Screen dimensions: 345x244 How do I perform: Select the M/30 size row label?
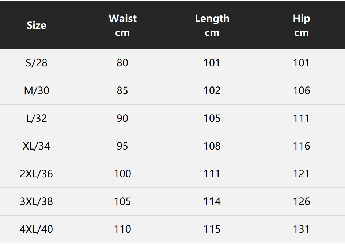click(36, 90)
